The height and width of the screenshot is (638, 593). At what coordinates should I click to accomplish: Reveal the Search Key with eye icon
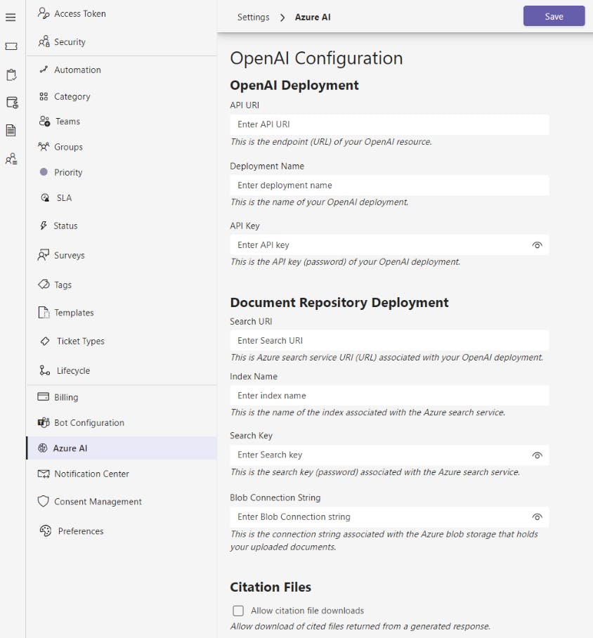[x=537, y=455]
